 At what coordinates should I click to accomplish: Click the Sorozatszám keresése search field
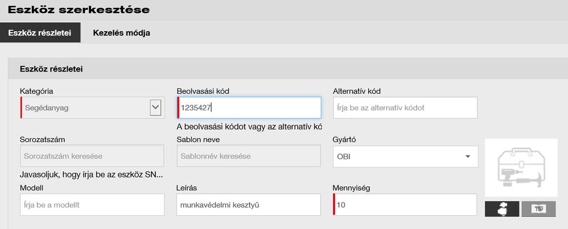(92, 156)
